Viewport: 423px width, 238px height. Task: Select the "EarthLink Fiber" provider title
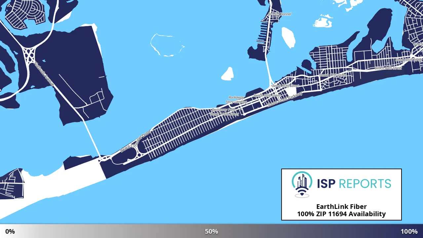(x=341, y=207)
